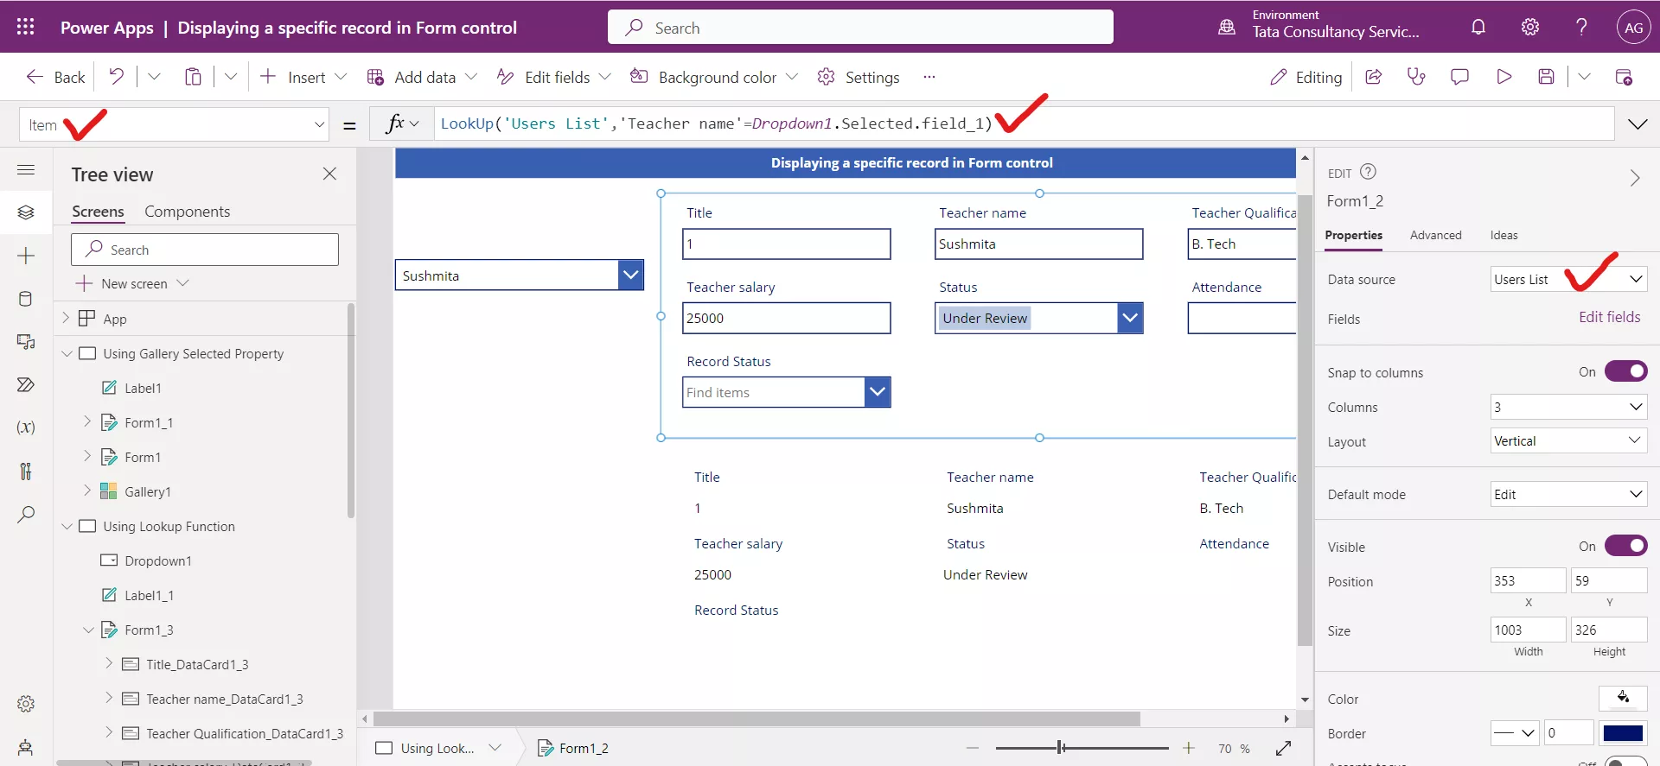Screen dimensions: 1660x766
Task: Open the Layout Vertical dropdown
Action: (1568, 441)
